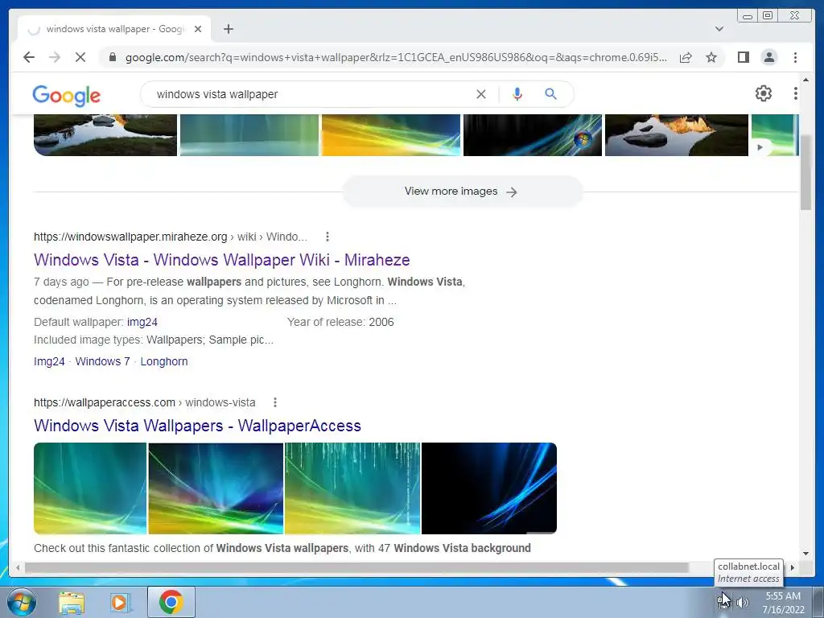Click the horizontal scrollbar thumb
Image resolution: width=824 pixels, height=618 pixels.
(x=356, y=567)
